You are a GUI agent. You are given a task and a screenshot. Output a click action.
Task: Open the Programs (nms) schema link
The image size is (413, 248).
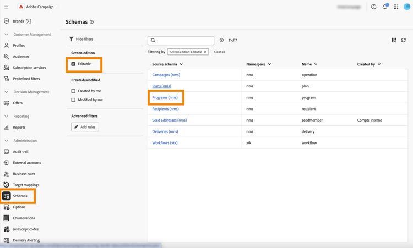coord(165,97)
